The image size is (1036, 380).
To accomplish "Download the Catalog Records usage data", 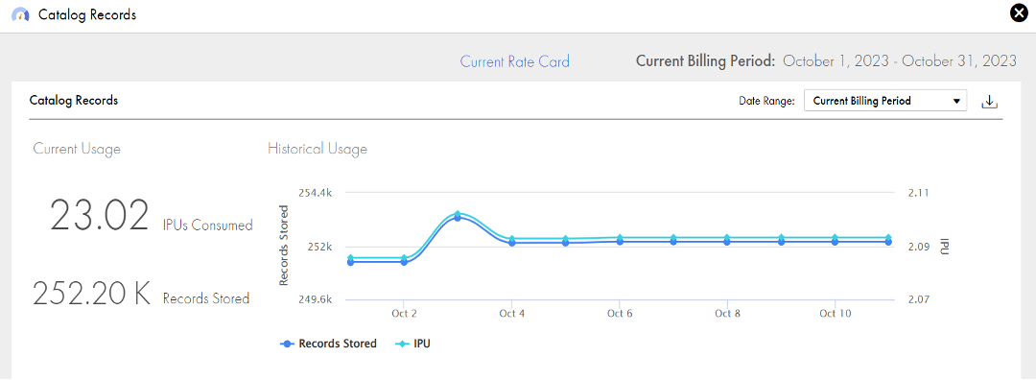I will [x=989, y=102].
